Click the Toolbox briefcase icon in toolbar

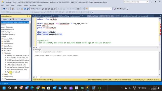coord(120,9)
